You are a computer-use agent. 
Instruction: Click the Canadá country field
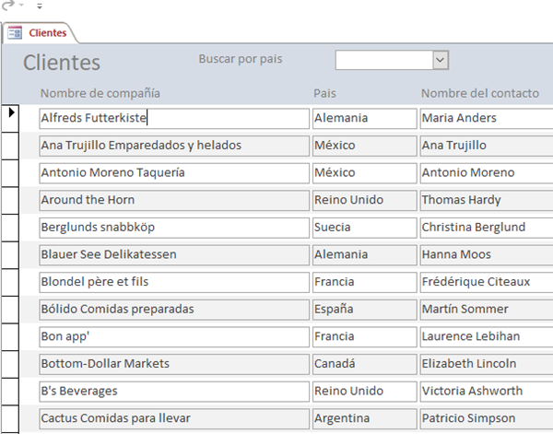(364, 364)
